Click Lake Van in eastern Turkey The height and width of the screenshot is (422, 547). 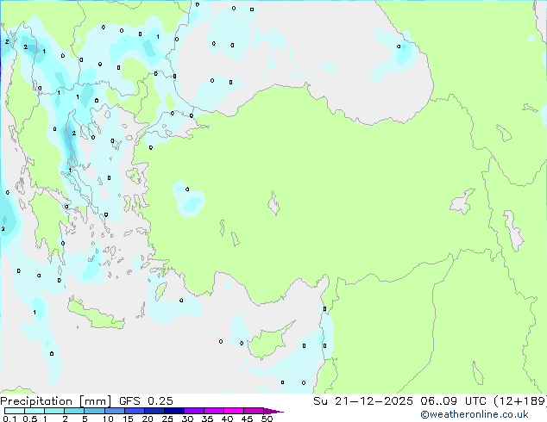[x=462, y=203]
